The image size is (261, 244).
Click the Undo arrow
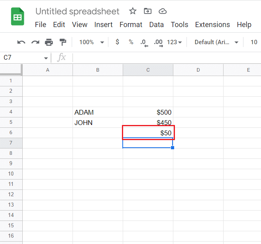(21, 42)
